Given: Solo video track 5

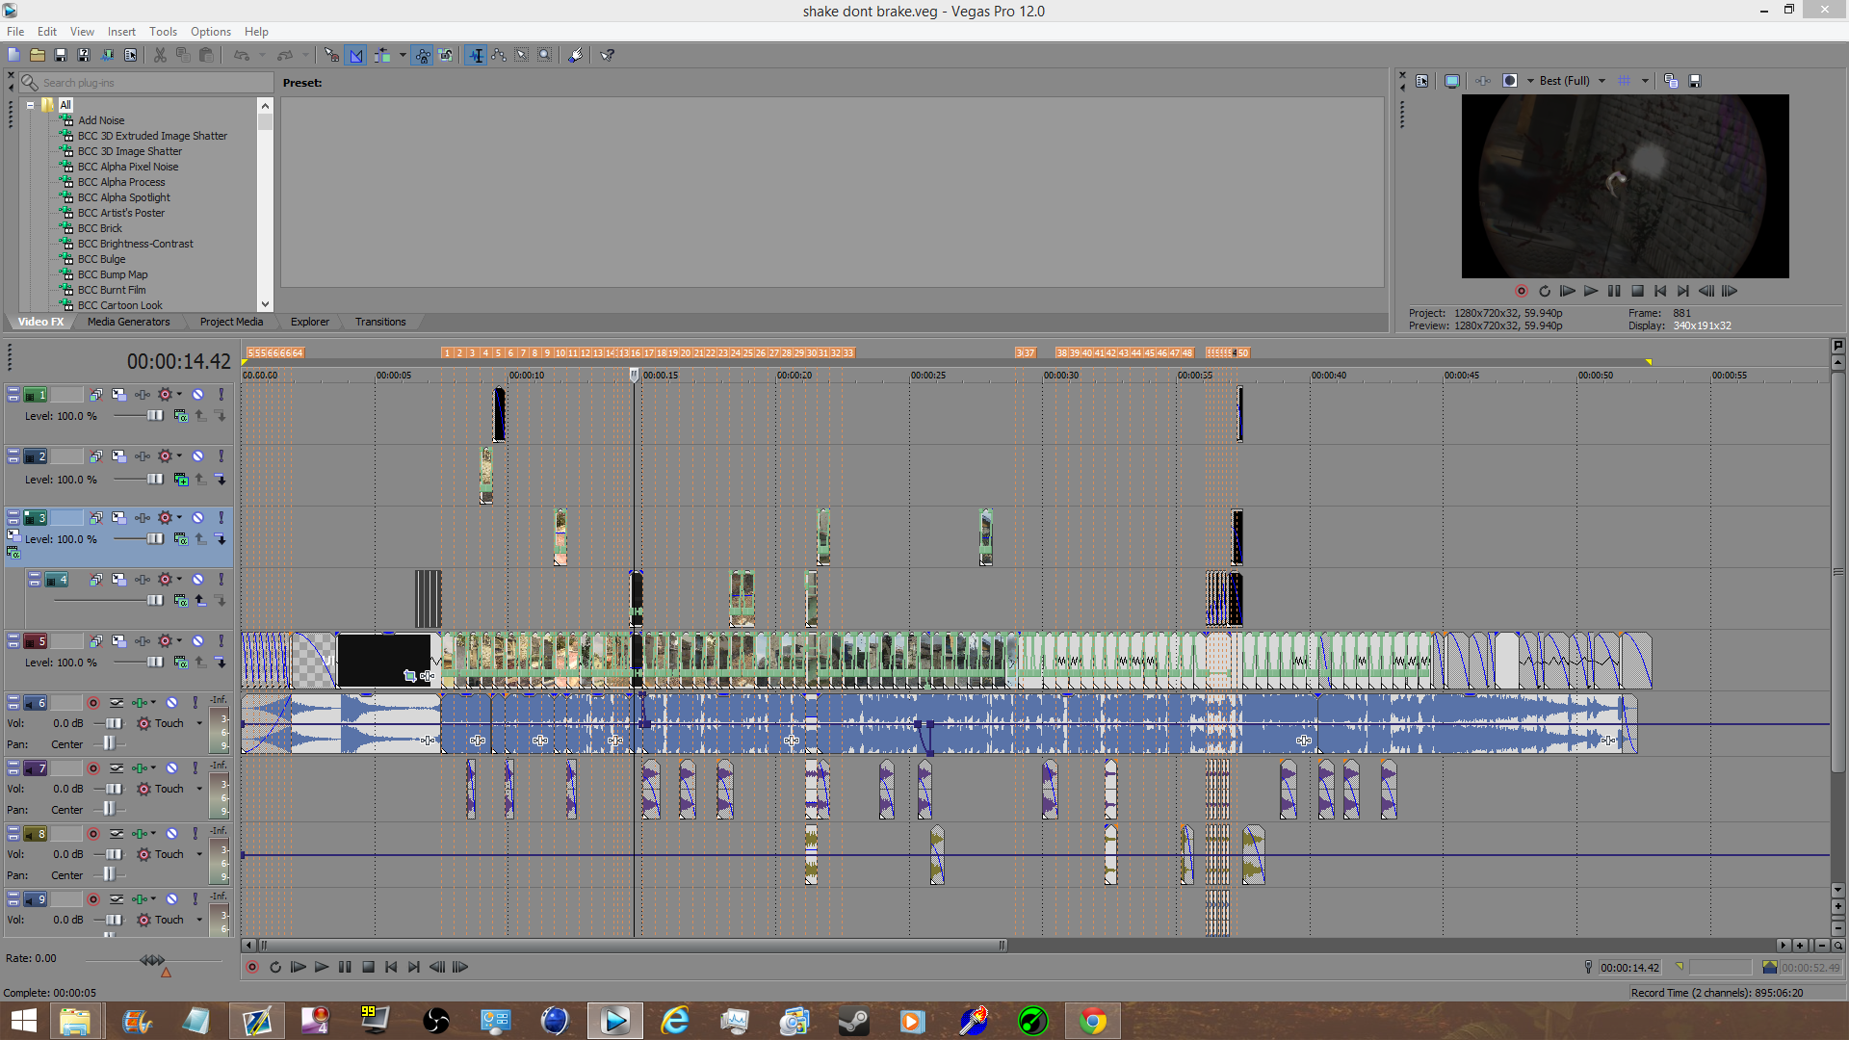Looking at the screenshot, I should (x=221, y=641).
